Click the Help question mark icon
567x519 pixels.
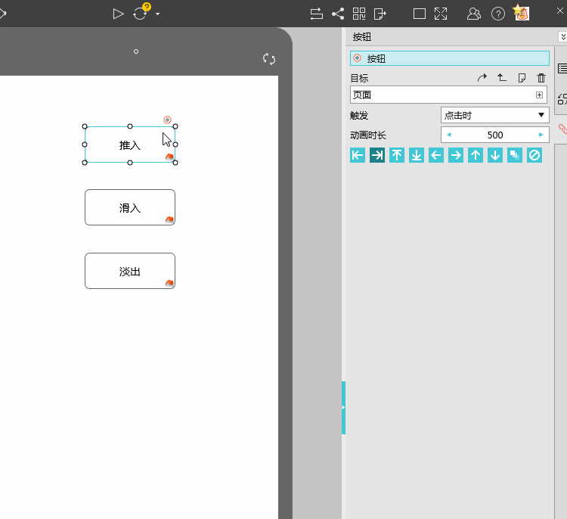click(498, 14)
